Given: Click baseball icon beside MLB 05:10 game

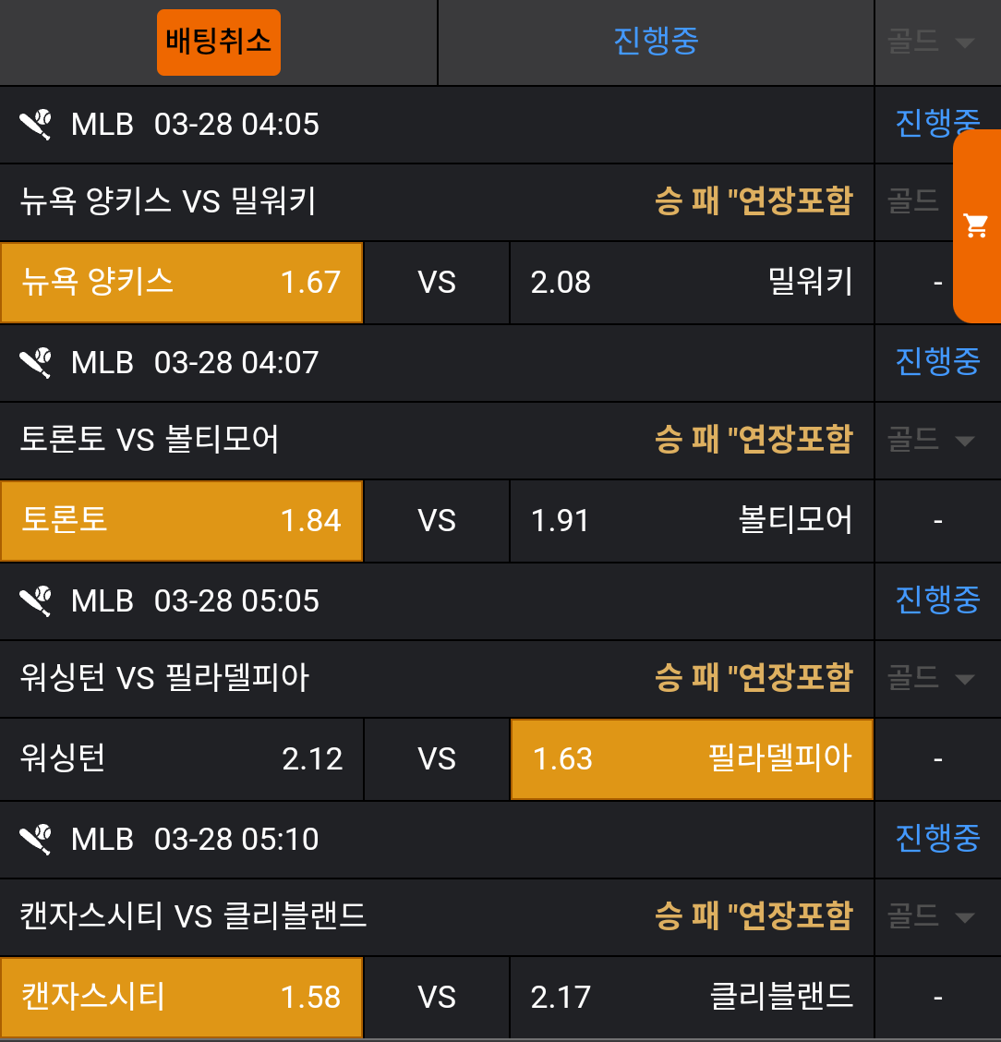Looking at the screenshot, I should pos(36,839).
